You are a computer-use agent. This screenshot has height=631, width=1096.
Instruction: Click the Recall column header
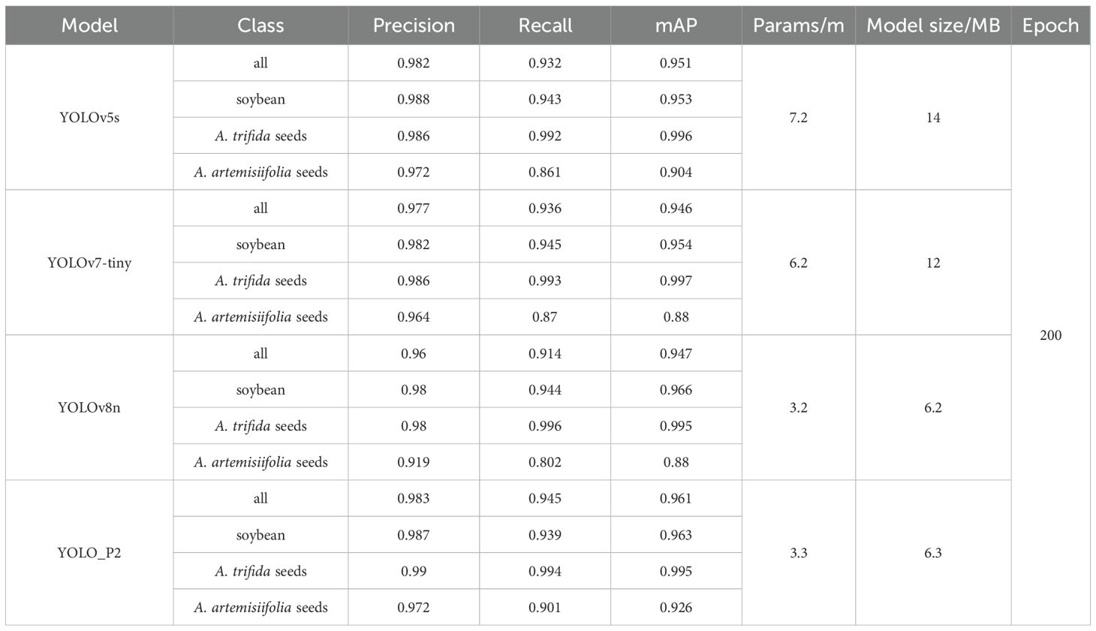coord(545,26)
